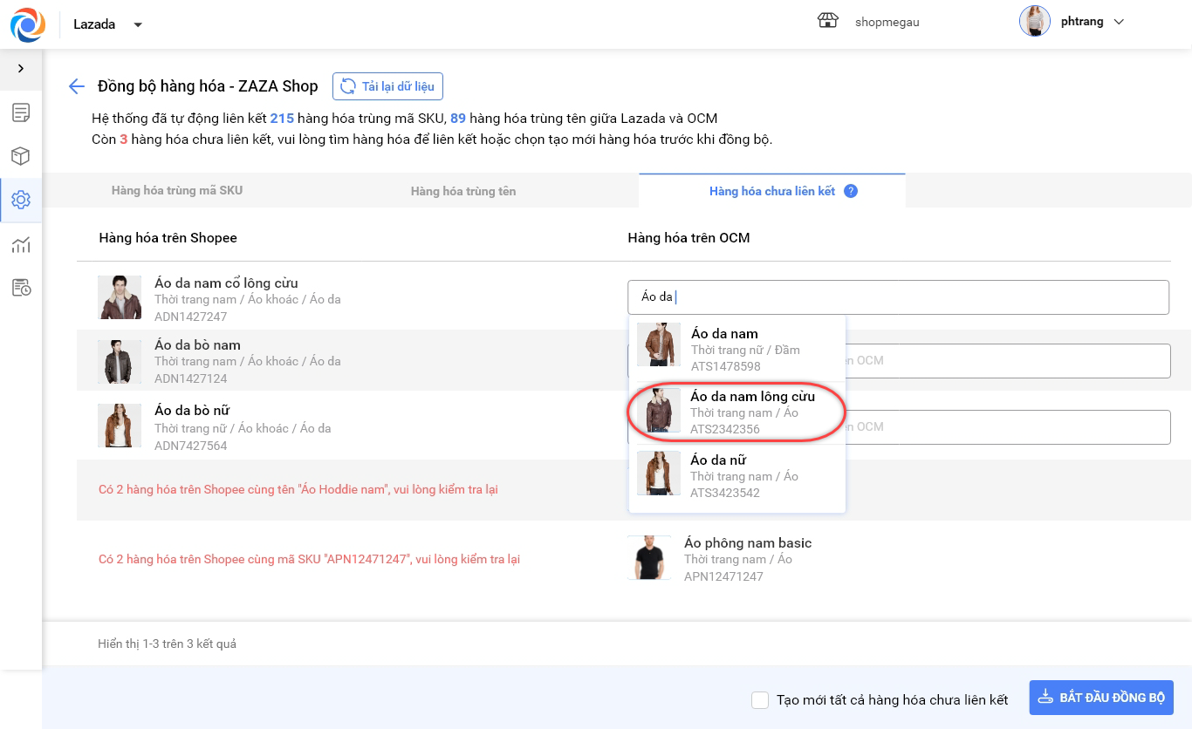Open the chart reports icon in sidebar
The height and width of the screenshot is (729, 1192).
pos(21,244)
